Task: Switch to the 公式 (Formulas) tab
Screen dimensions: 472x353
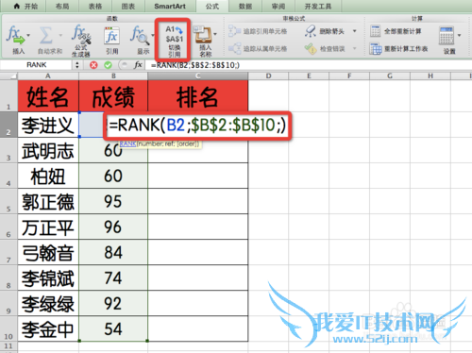Action: pos(212,6)
